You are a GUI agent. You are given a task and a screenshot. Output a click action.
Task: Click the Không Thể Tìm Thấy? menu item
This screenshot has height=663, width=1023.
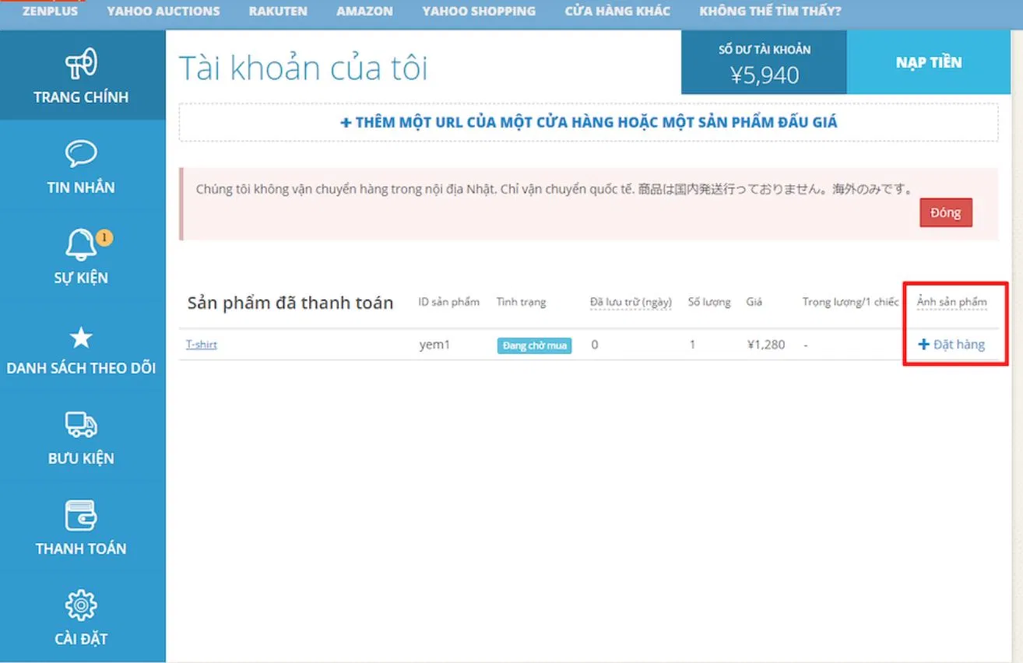coord(770,12)
